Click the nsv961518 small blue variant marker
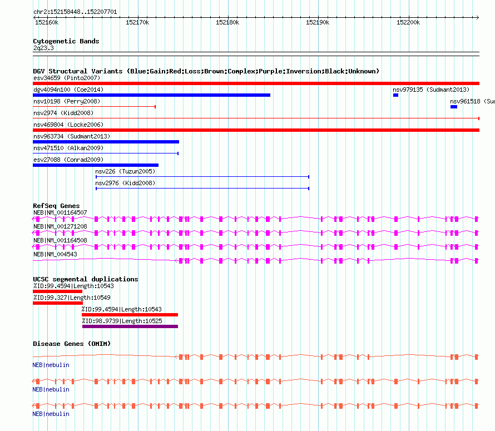The height and width of the screenshot is (431, 495). (x=454, y=107)
